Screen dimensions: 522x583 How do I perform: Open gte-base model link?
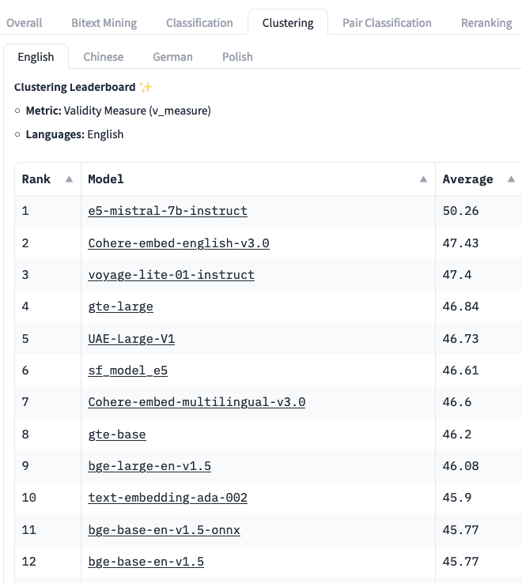tap(117, 434)
